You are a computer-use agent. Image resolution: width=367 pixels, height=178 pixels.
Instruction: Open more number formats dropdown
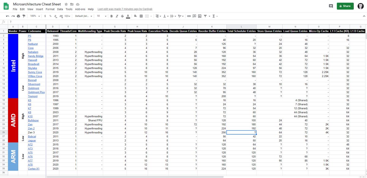[x=68, y=16]
